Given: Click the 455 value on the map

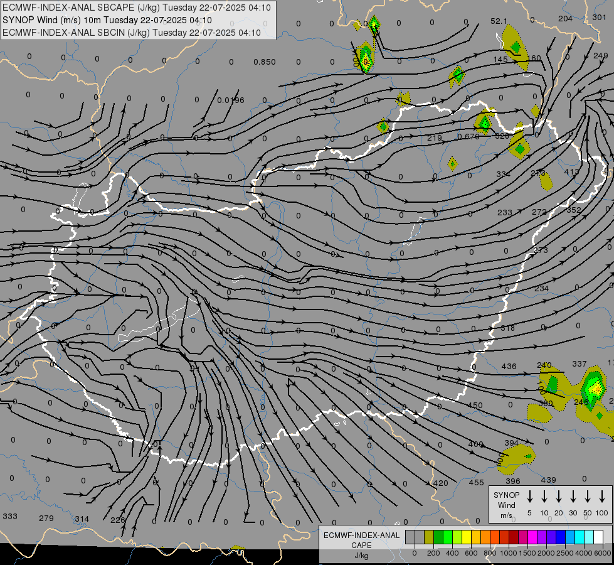Looking at the screenshot, I should (x=476, y=483).
